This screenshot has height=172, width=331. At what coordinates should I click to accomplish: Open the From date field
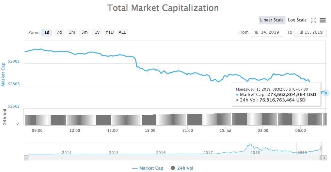click(267, 32)
